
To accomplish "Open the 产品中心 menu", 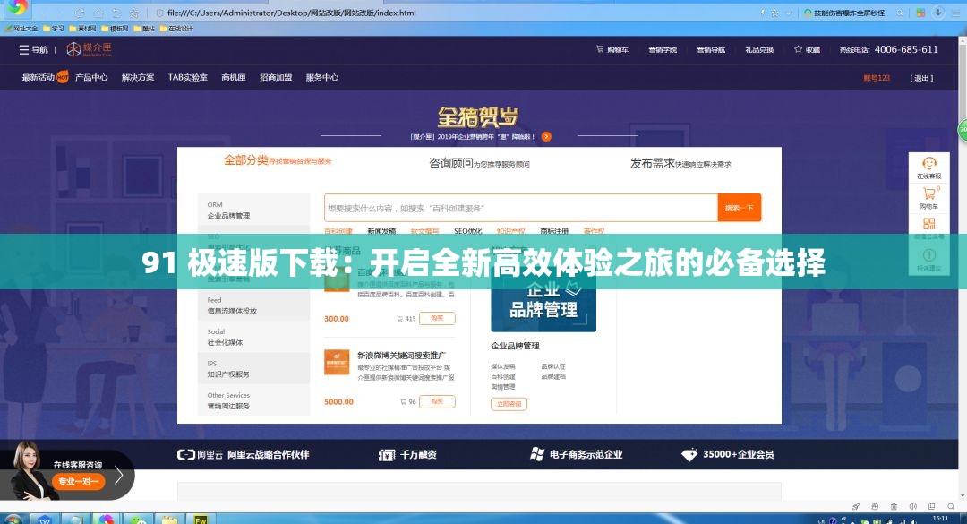I will pos(93,77).
